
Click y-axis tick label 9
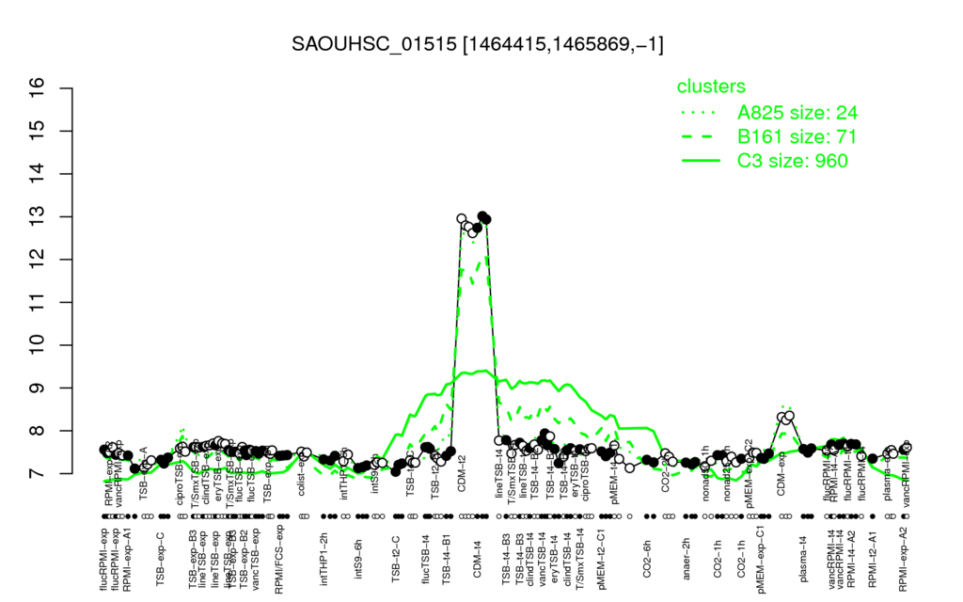38,388
